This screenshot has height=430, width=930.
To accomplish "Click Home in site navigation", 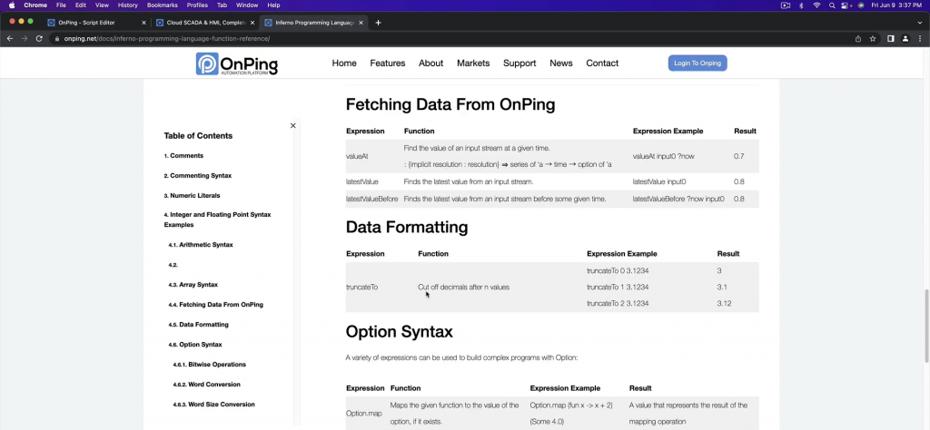I will (x=344, y=64).
